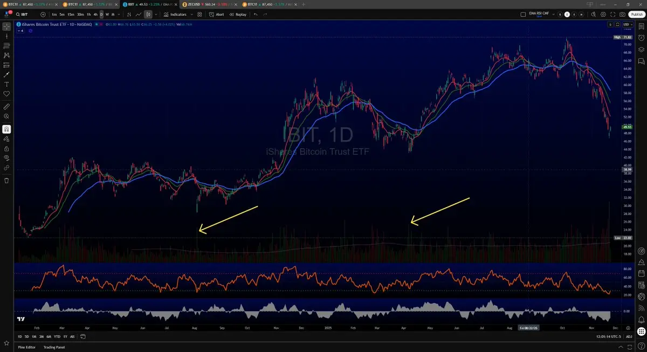
Task: Activate the zoom in tool
Action: coord(6,116)
